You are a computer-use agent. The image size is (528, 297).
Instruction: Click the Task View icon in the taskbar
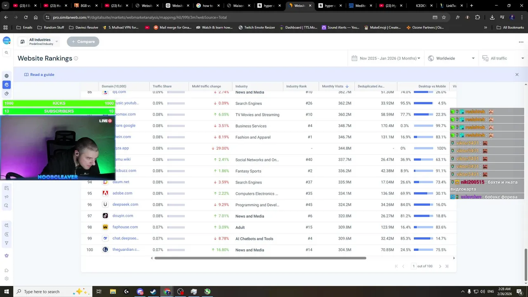tap(99, 292)
